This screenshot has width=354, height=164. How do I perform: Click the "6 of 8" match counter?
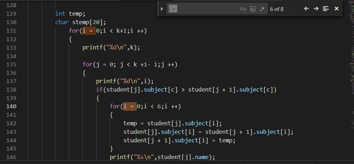277,9
